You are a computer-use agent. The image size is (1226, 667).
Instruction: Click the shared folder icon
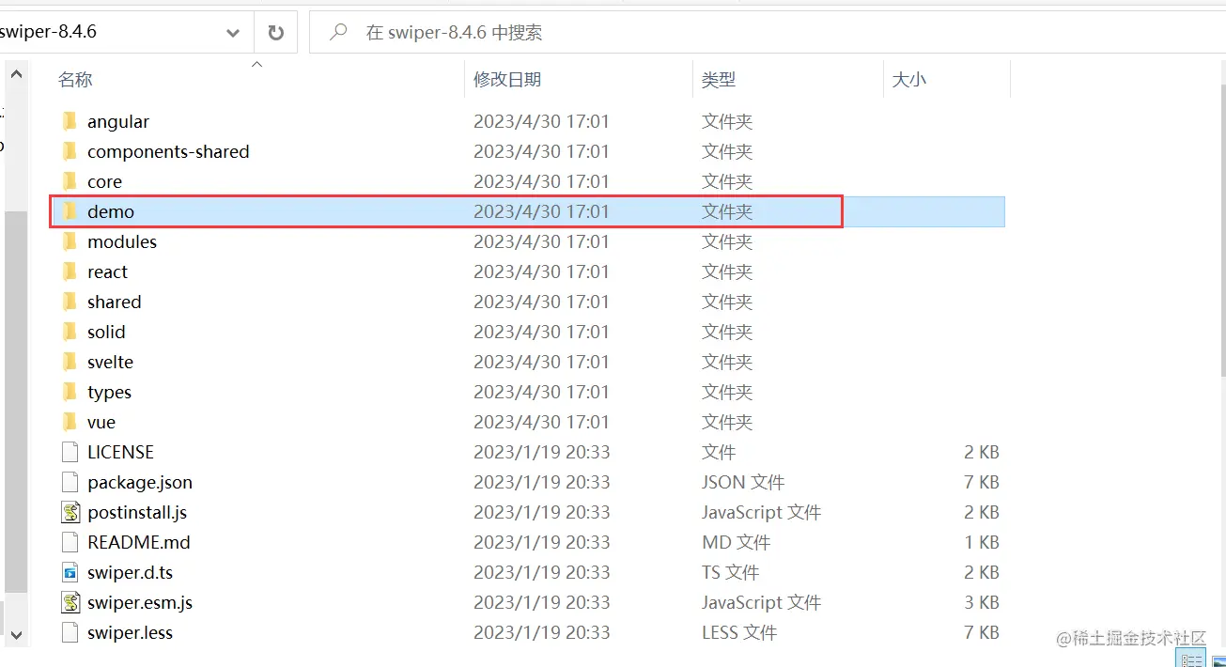click(70, 302)
